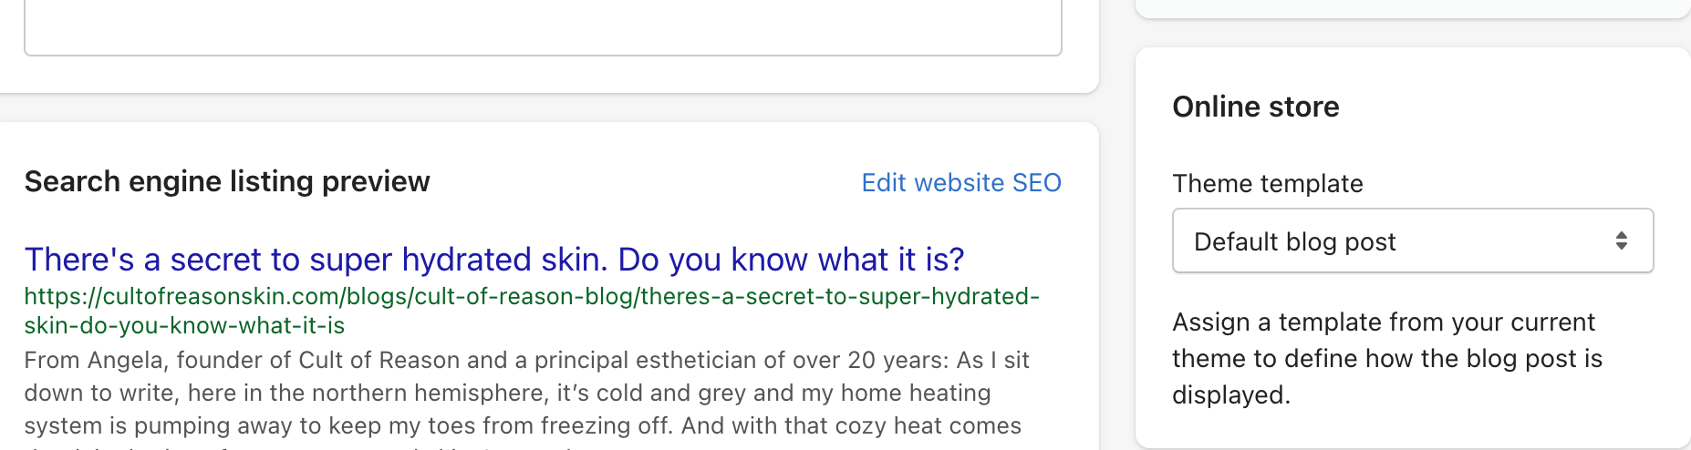This screenshot has width=1691, height=450.
Task: Click the up-down arrows icon in template selector
Action: [1621, 241]
